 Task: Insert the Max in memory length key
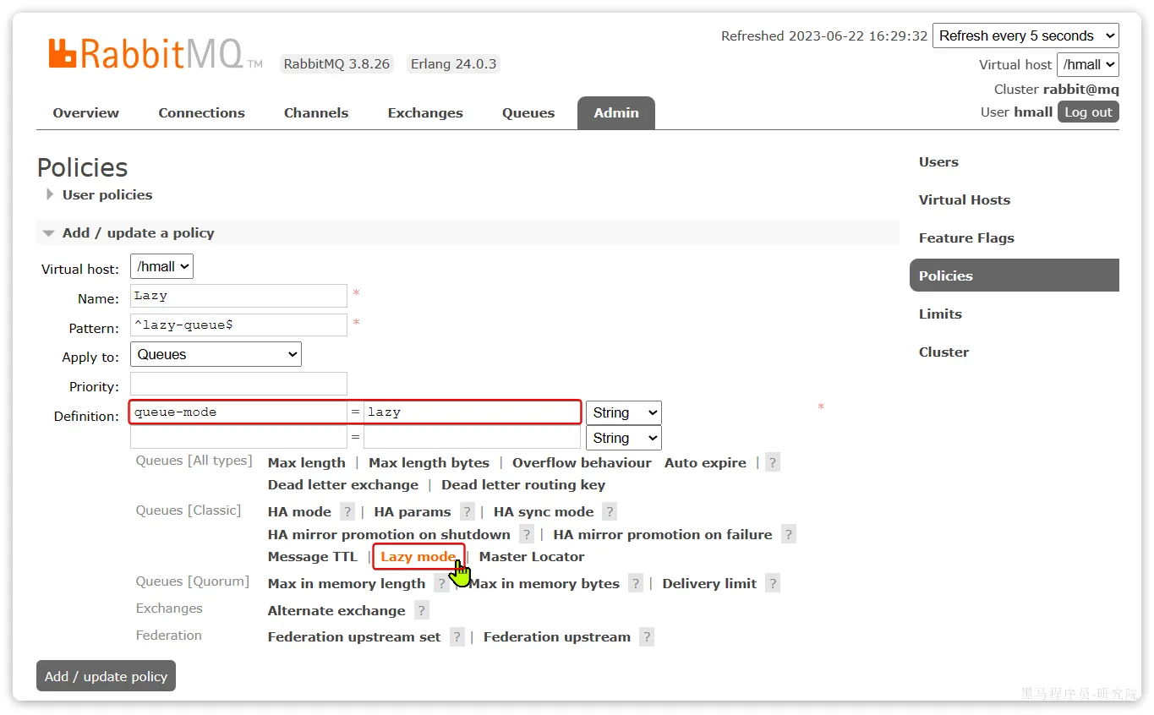(347, 583)
